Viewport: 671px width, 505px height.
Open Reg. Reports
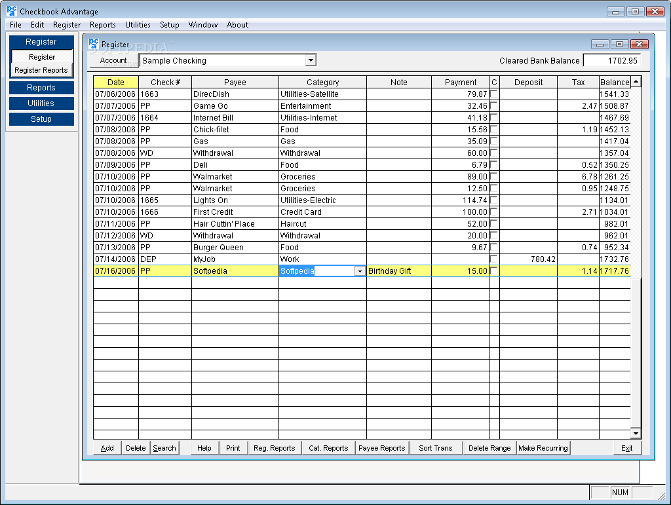click(x=275, y=448)
